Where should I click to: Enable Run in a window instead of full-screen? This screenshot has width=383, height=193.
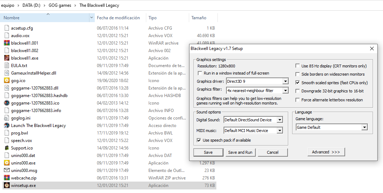coord(200,73)
